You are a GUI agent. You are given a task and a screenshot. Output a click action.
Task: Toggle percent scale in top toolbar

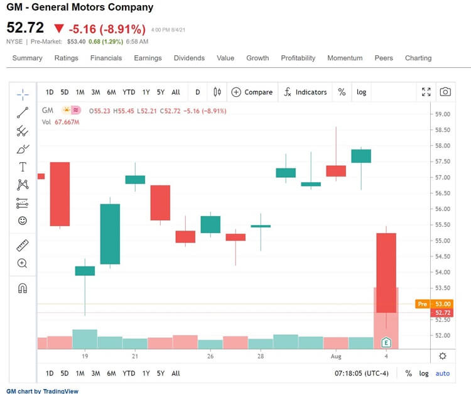pyautogui.click(x=342, y=92)
